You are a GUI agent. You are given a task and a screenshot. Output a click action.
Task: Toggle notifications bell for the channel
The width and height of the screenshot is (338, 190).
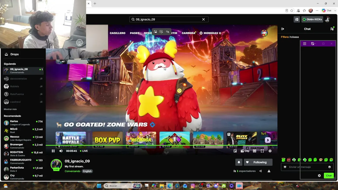(239, 162)
